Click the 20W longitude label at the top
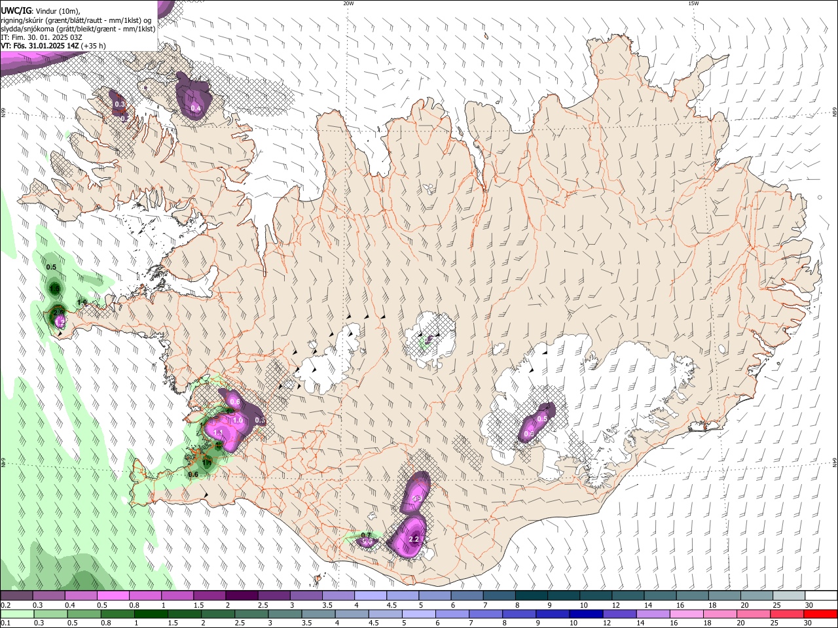This screenshot has width=838, height=628. coord(348,3)
